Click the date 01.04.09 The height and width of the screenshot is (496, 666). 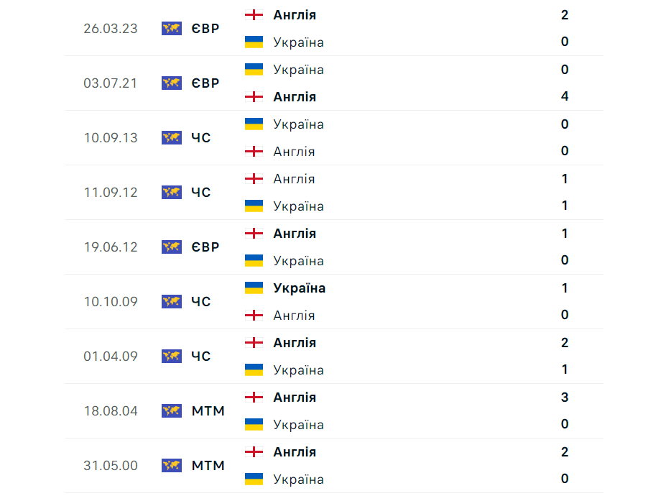tap(111, 357)
